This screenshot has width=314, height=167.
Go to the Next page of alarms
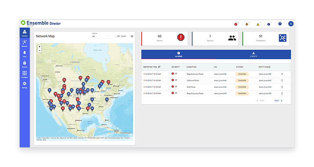point(278,101)
